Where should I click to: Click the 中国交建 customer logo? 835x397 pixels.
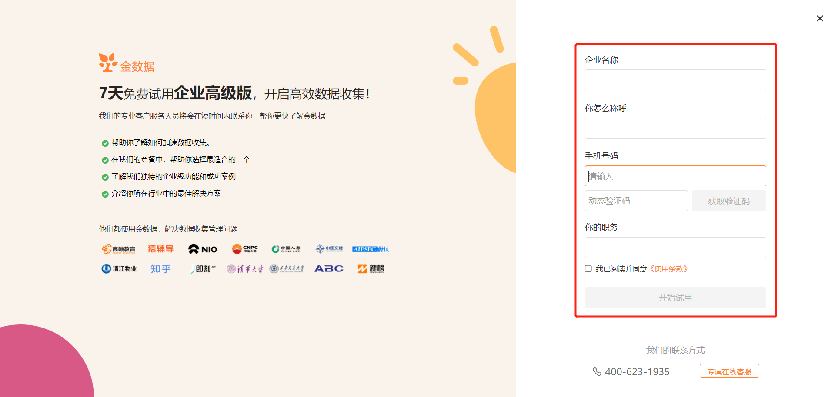329,249
